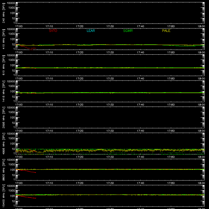The width and height of the screenshot is (209, 209).
Task: Click the 1000 y-axis value of the 410 MHz panel
Action: (x=12, y=34)
